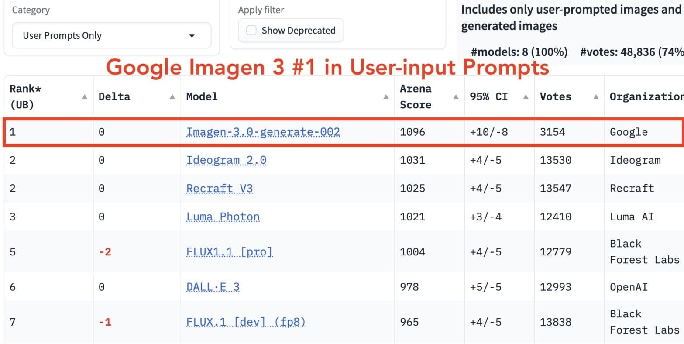Open the Imagen-3.0-generate-002 model page

coord(264,131)
